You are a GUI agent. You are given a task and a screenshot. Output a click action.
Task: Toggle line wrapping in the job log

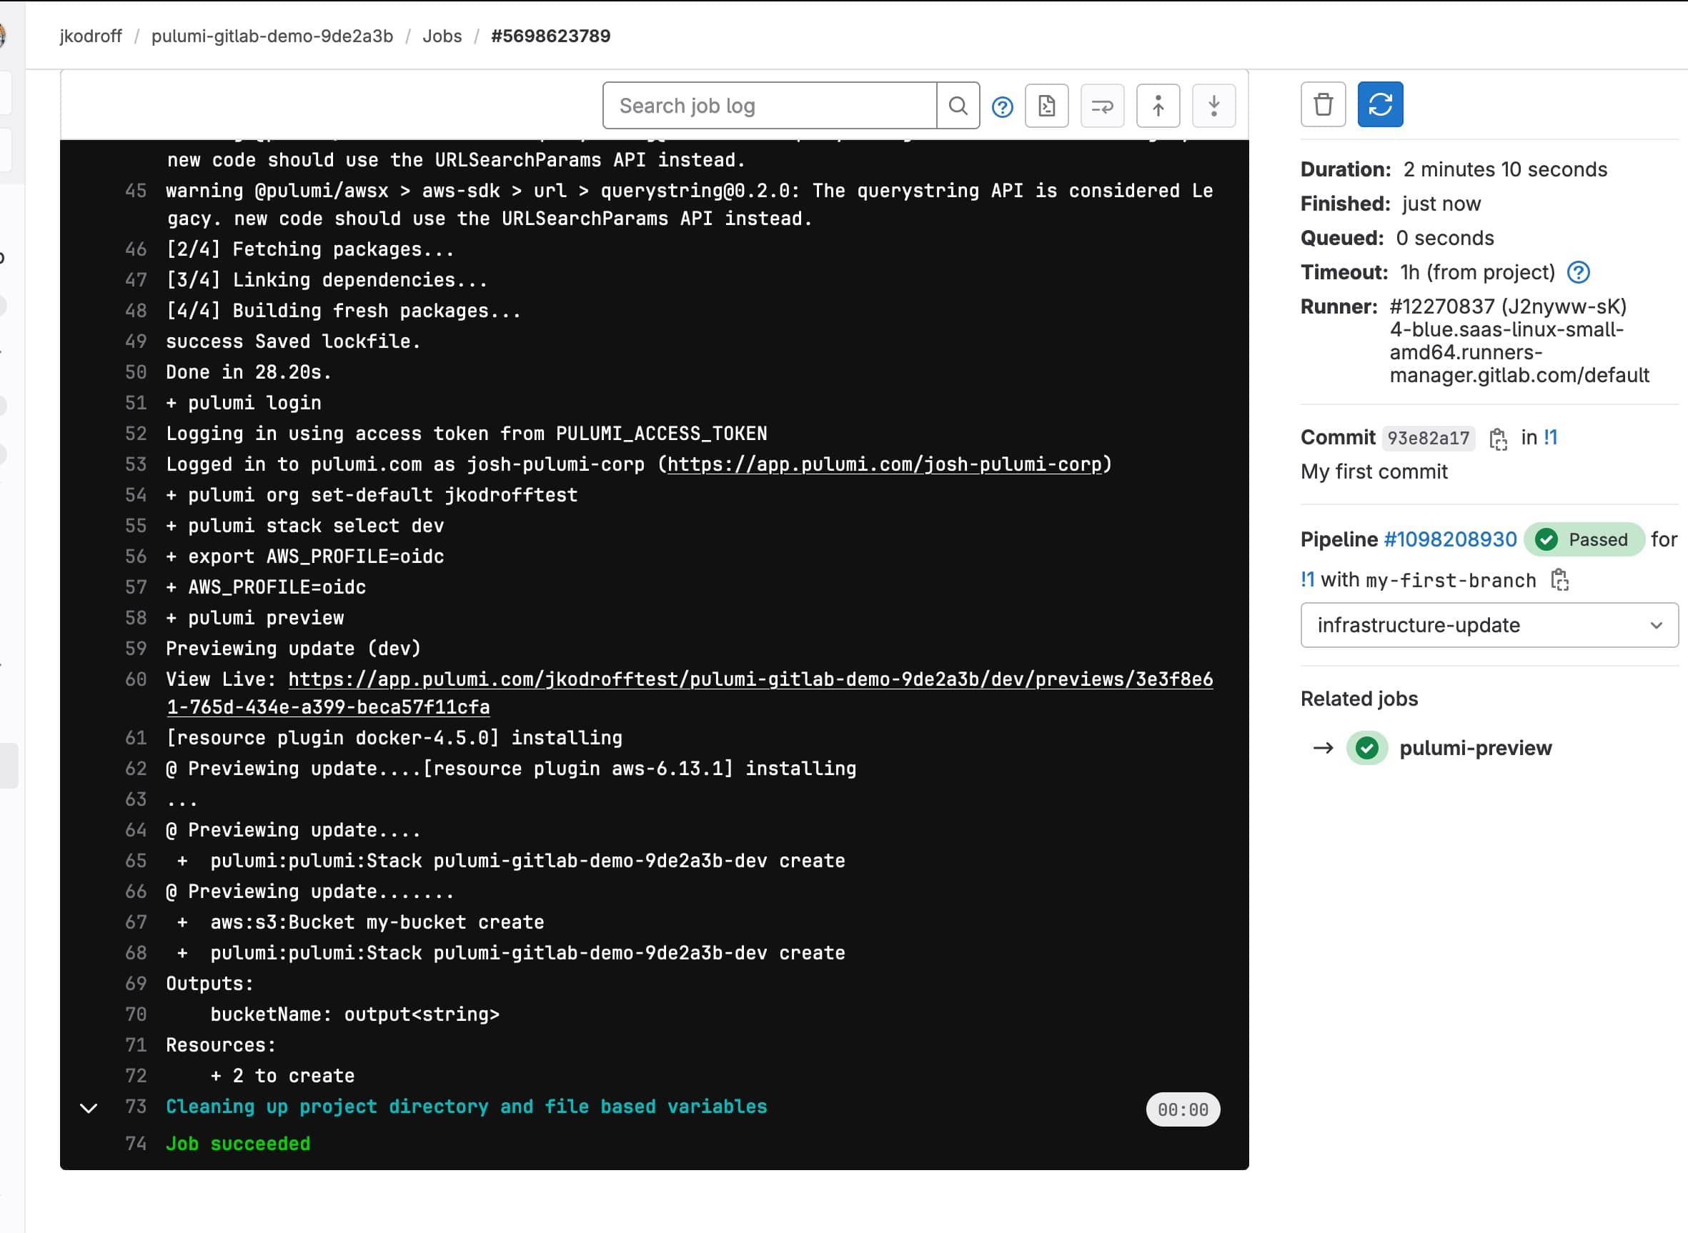click(1103, 106)
